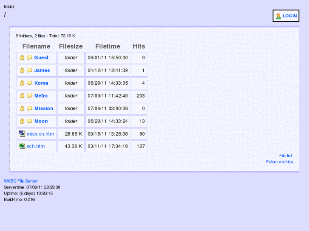
Task: Click the lock icon beside James
Action: click(22, 70)
